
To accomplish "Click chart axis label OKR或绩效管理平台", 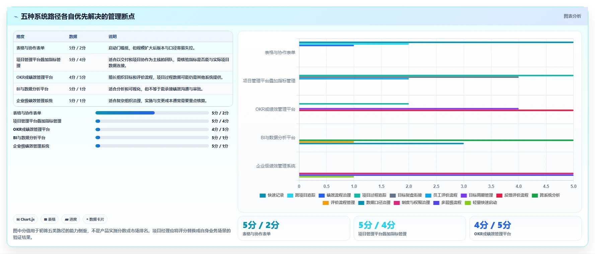I will [x=275, y=109].
